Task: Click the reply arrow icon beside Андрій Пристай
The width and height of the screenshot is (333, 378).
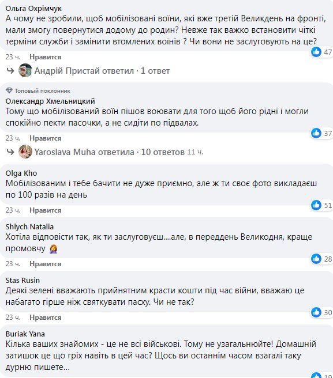Action: point(10,71)
